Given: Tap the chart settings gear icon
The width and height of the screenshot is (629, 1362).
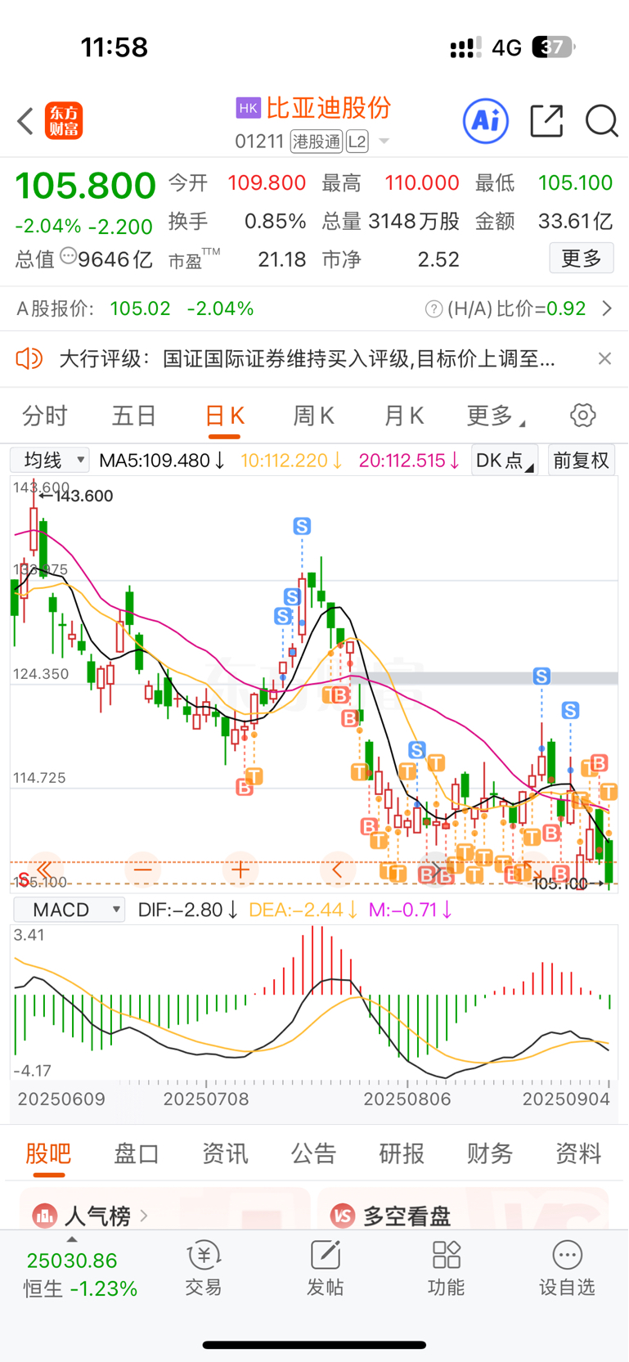Looking at the screenshot, I should point(583,415).
